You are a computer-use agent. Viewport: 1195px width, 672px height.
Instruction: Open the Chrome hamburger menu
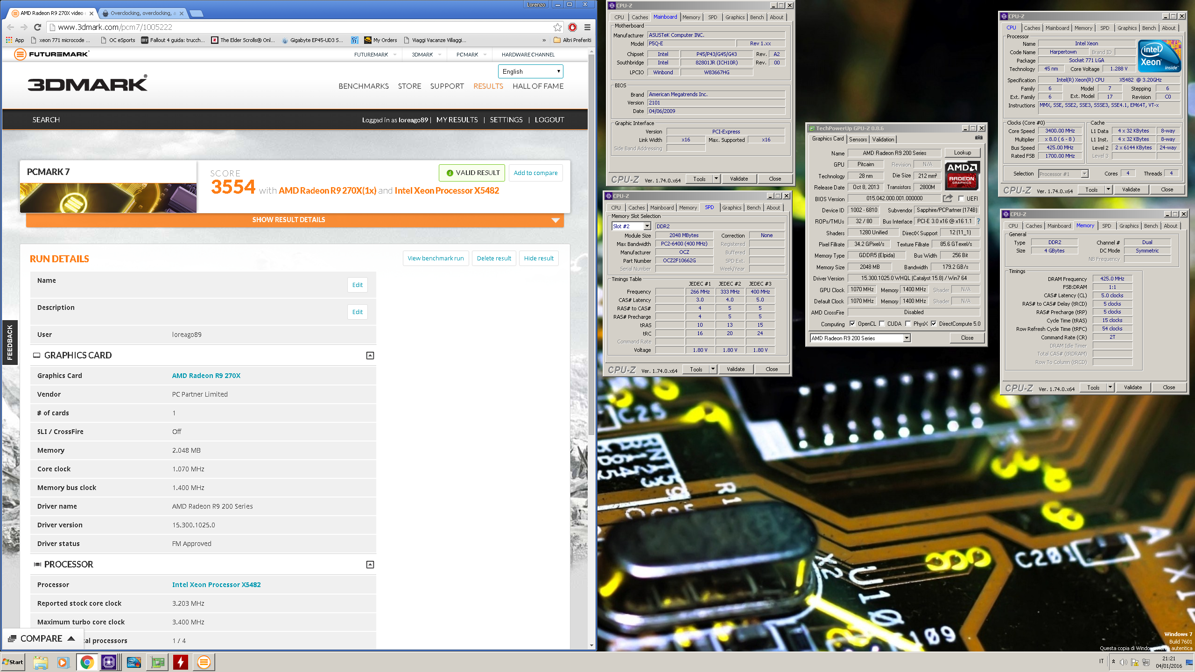[x=587, y=27]
